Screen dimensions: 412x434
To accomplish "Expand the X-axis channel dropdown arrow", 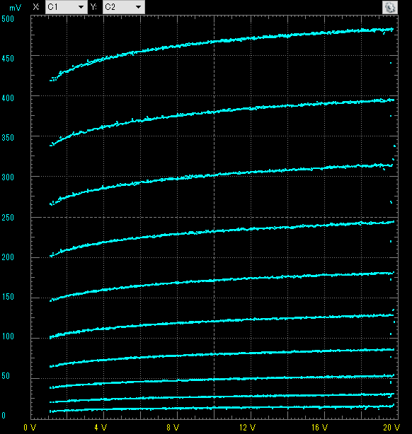I will tap(81, 7).
